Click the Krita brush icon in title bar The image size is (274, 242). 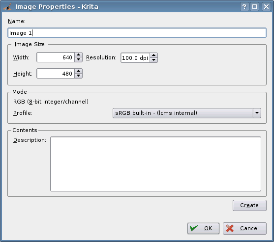(x=7, y=6)
